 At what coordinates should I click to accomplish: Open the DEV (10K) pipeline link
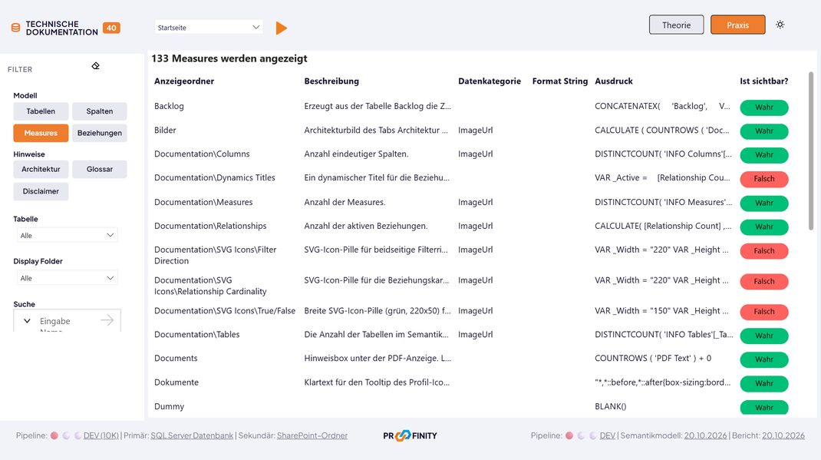101,435
